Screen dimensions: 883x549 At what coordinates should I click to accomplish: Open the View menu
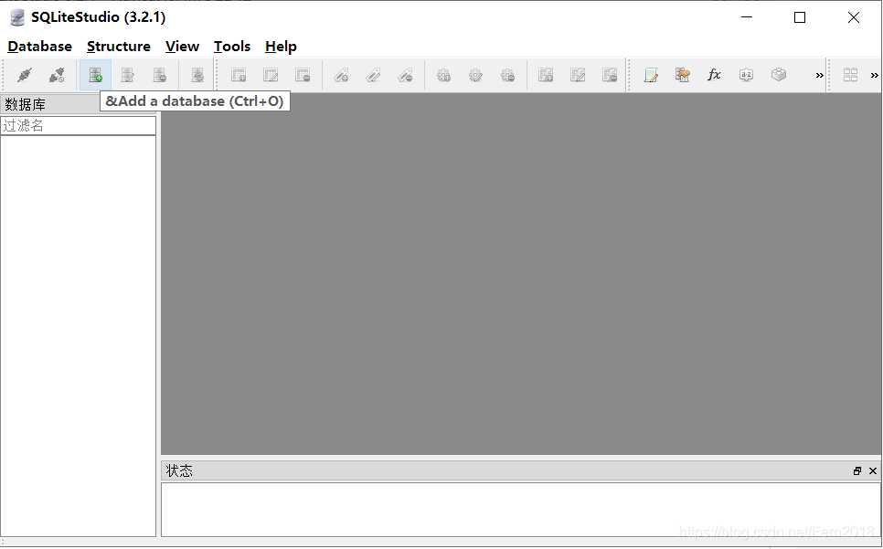point(182,46)
